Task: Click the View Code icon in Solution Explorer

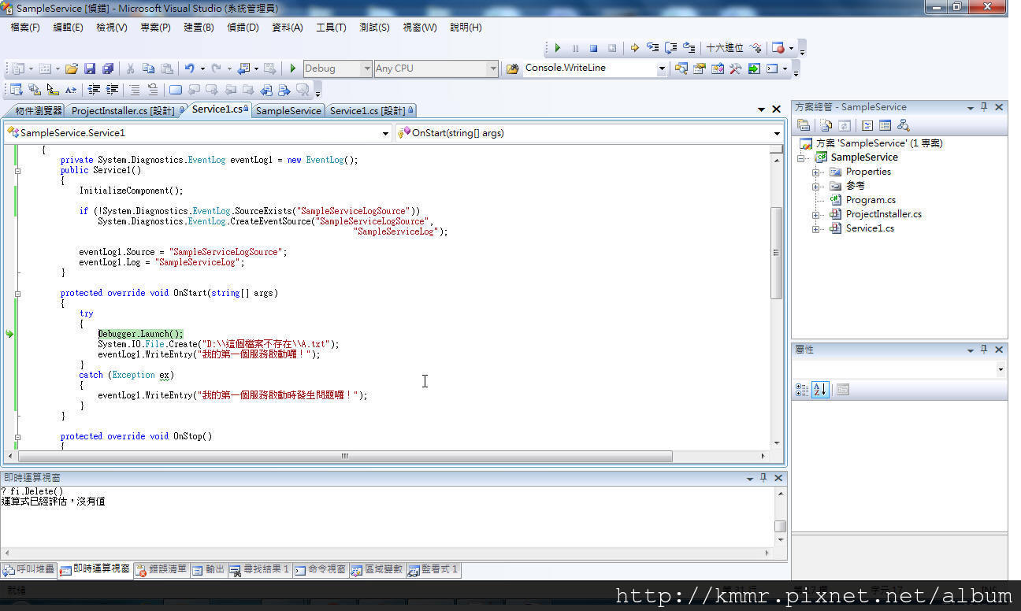Action: [x=867, y=125]
